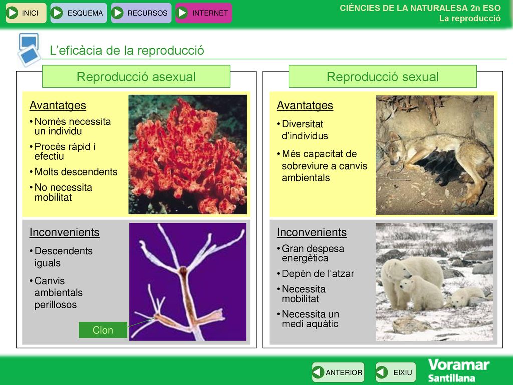Click the INICI navigation button
Viewport: 513px width, 385px height.
click(26, 13)
